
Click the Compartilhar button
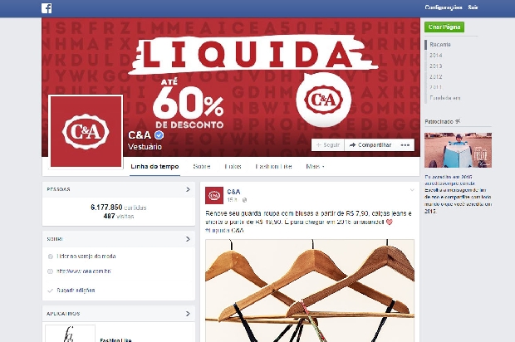click(x=370, y=145)
